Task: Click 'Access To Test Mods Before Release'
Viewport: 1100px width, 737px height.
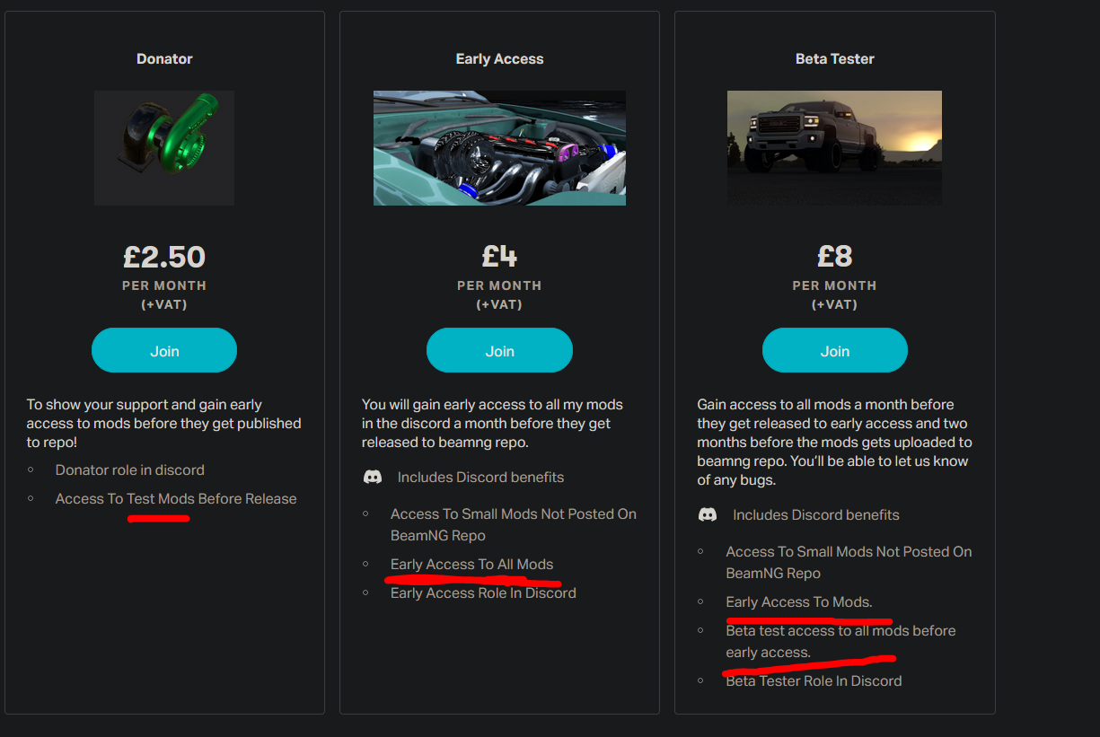Action: pyautogui.click(x=176, y=499)
